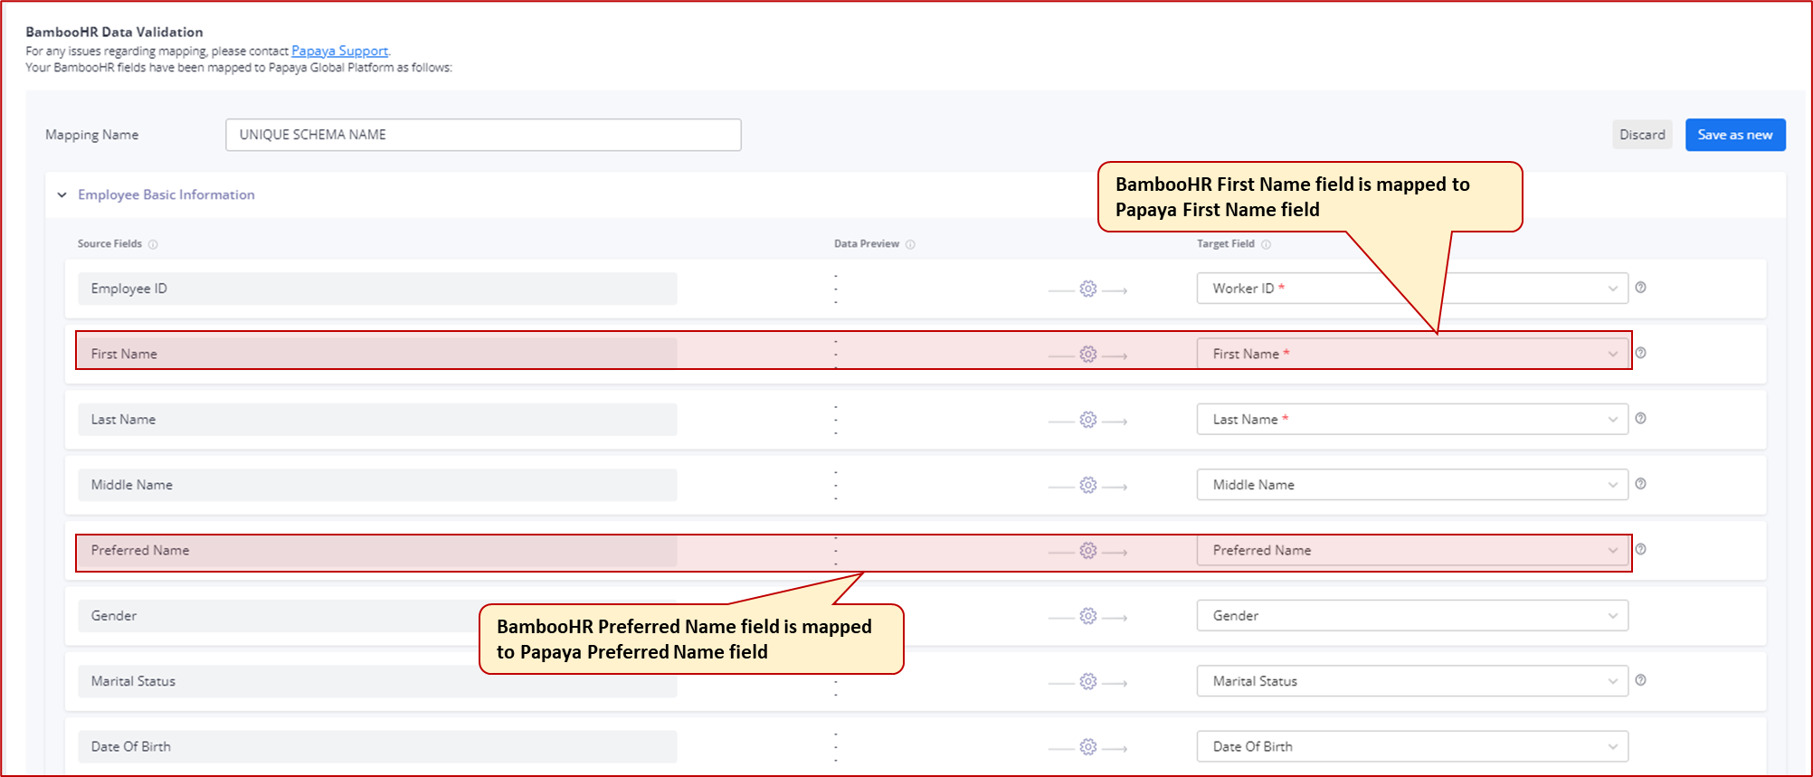The width and height of the screenshot is (1813, 777).
Task: Click help icon beside First Name target
Action: tap(1640, 353)
